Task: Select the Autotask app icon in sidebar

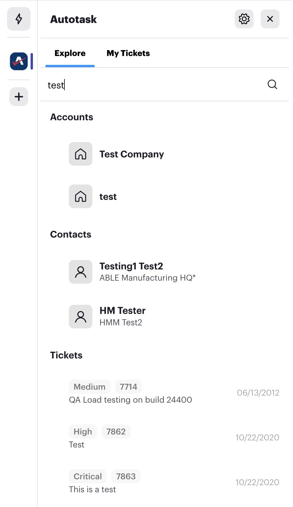Action: (19, 61)
